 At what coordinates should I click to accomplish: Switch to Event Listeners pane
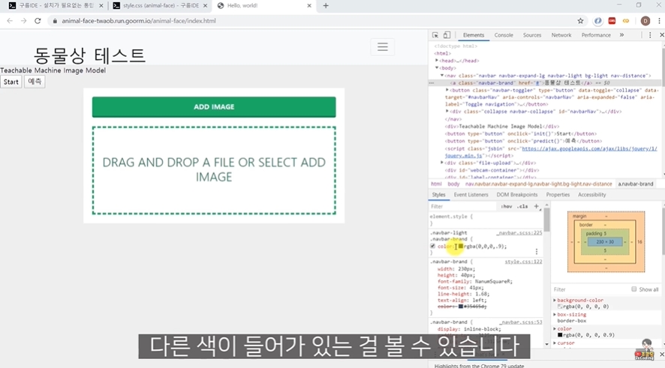pyautogui.click(x=471, y=195)
